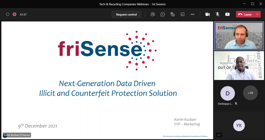The width and height of the screenshot is (265, 140).
Task: Expand the +19 more participants bubble
Action: [x=250, y=93]
